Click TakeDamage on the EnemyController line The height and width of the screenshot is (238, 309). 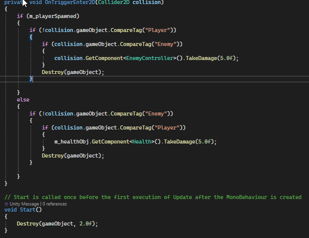[201, 58]
